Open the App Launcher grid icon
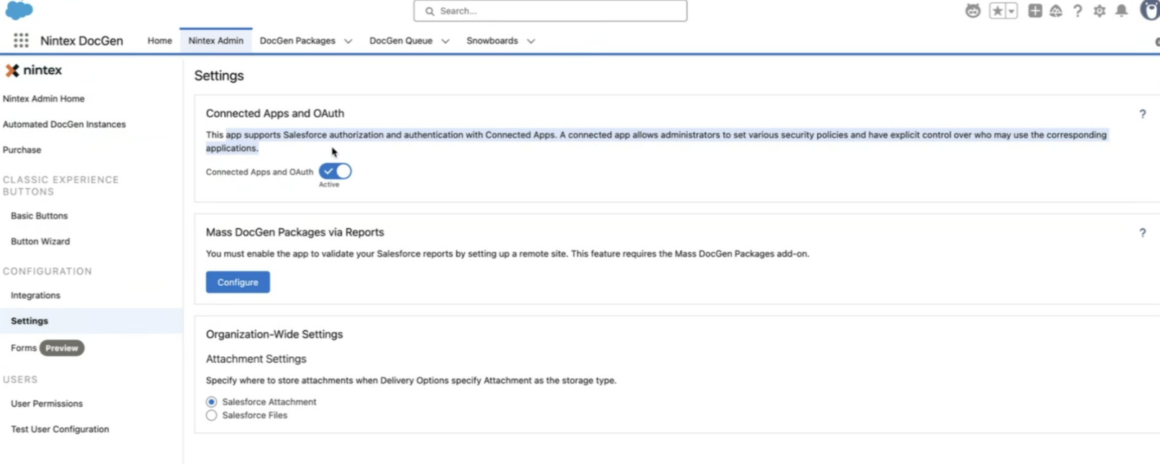 (21, 41)
